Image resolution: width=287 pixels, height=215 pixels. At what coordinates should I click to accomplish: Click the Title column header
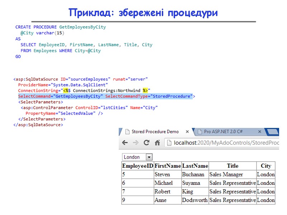point(232,166)
